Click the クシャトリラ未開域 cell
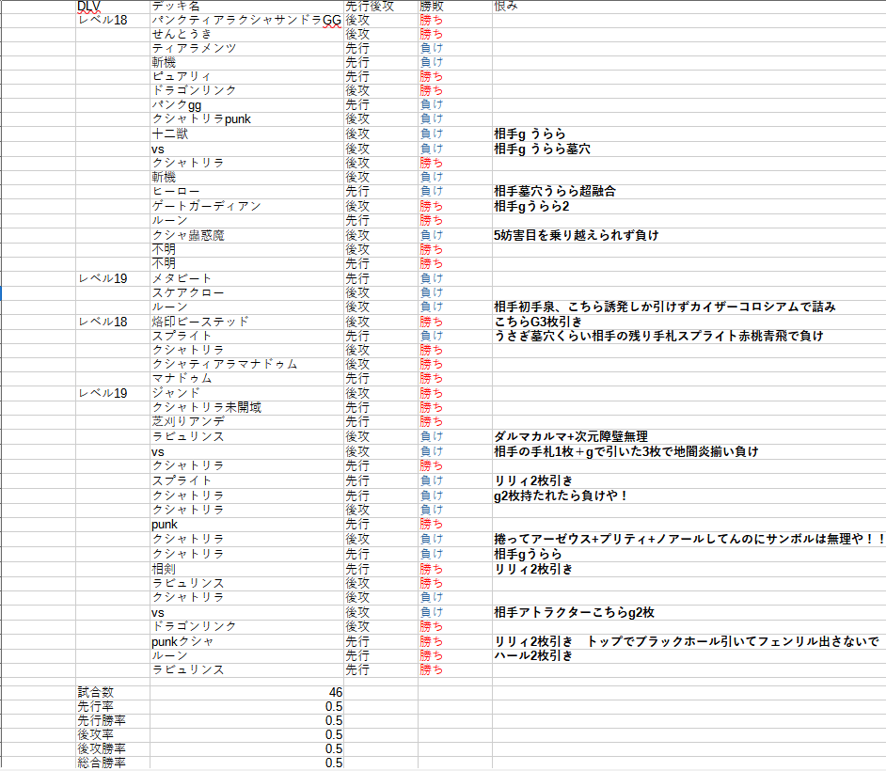This screenshot has width=886, height=771. 247,407
